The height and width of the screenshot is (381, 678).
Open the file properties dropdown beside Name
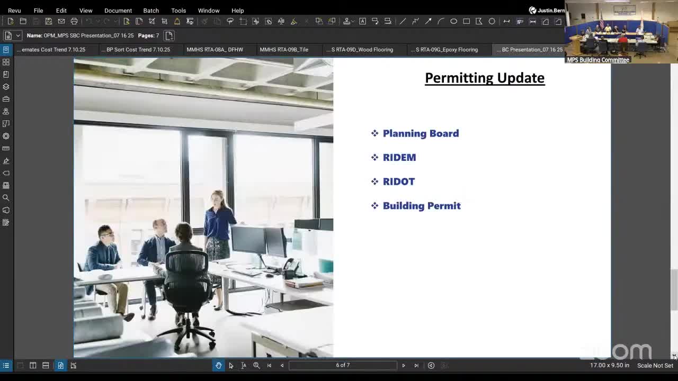tap(17, 35)
